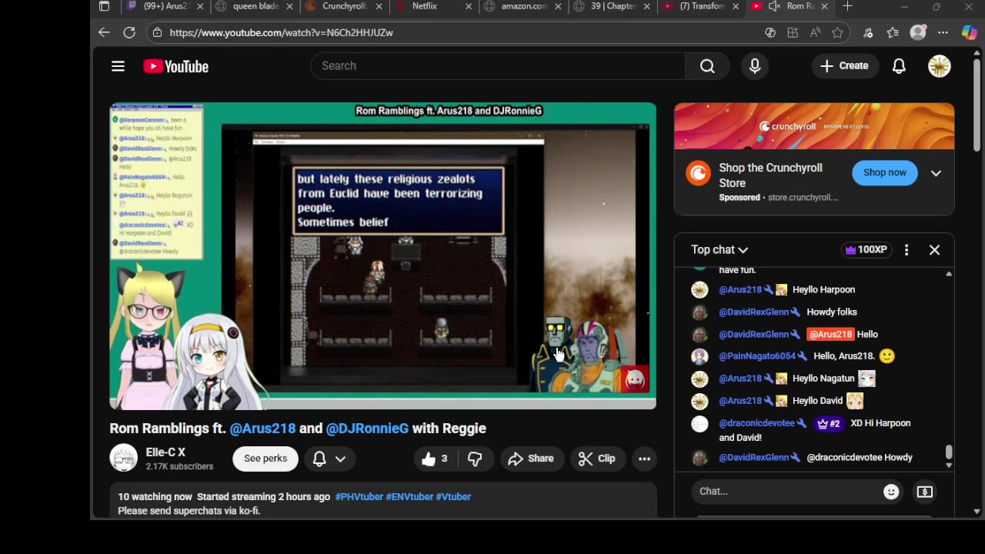Open live chat options three dots
985x554 pixels.
pyautogui.click(x=907, y=250)
